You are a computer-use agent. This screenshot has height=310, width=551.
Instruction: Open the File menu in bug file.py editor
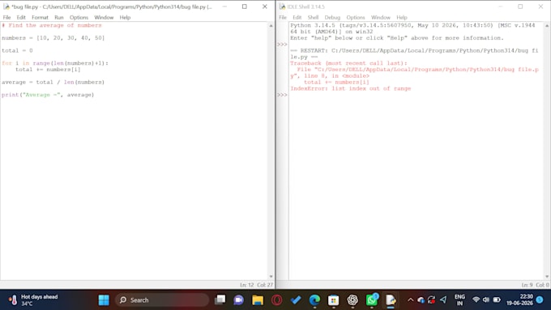click(6, 17)
